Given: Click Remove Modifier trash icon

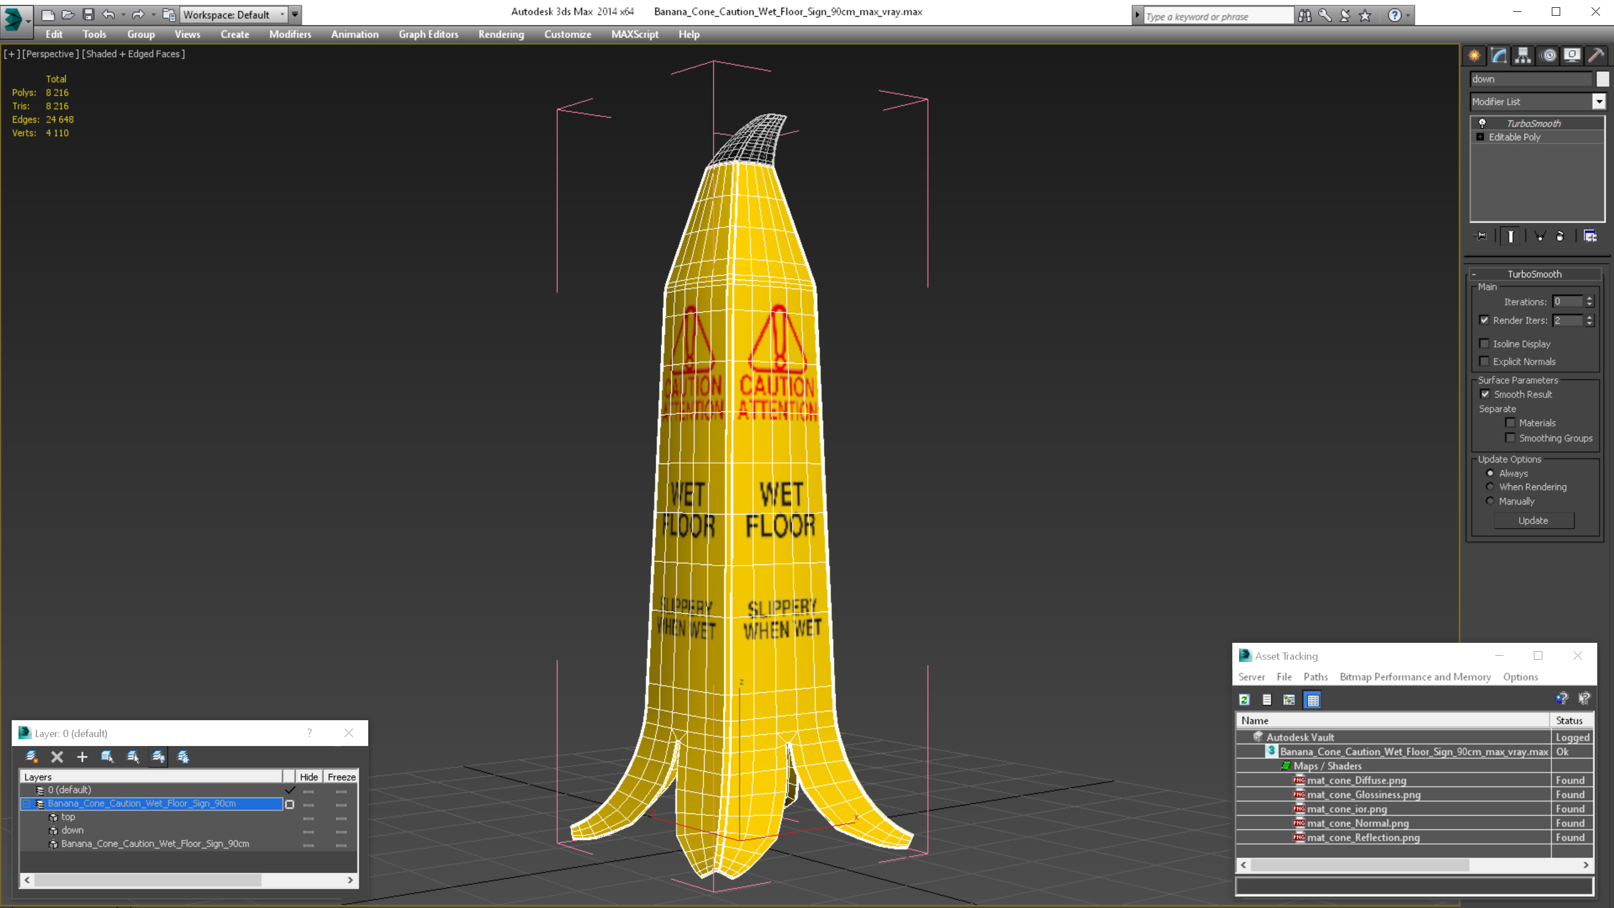Looking at the screenshot, I should coord(1560,236).
